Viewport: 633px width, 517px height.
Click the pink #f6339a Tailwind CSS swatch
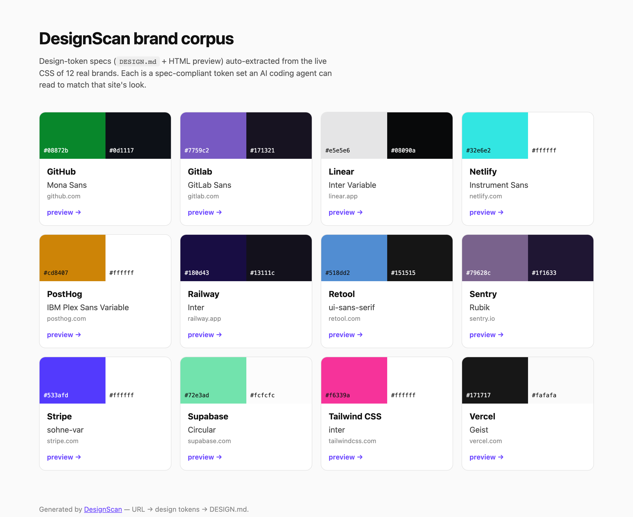pyautogui.click(x=354, y=380)
